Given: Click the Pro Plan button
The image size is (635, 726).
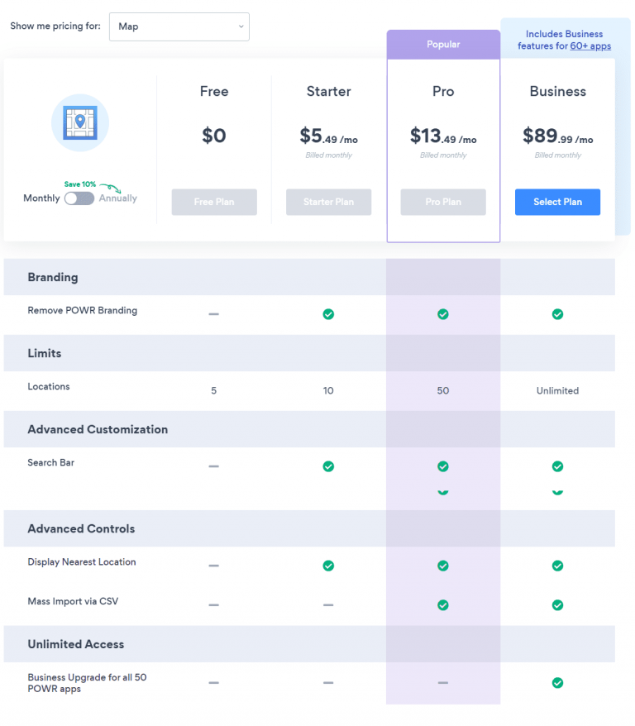Looking at the screenshot, I should click(x=443, y=202).
